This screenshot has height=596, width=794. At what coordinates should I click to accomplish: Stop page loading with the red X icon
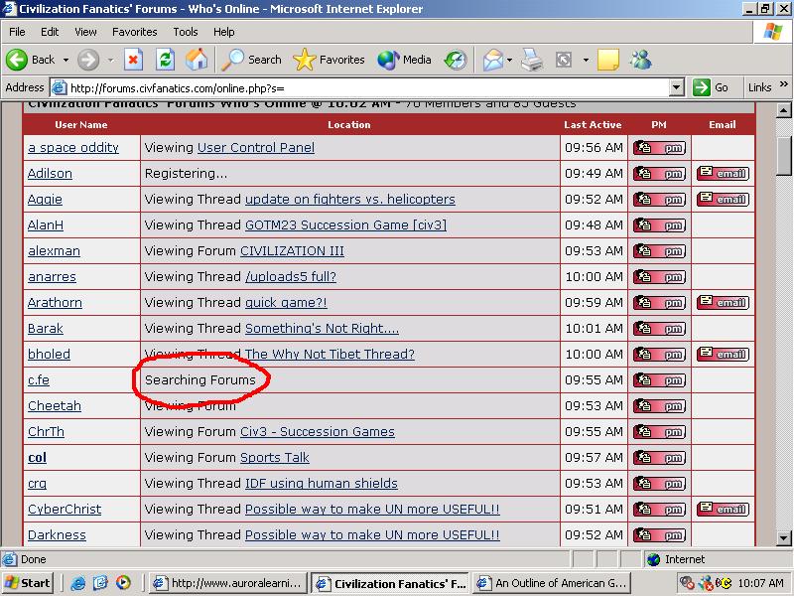(x=133, y=60)
